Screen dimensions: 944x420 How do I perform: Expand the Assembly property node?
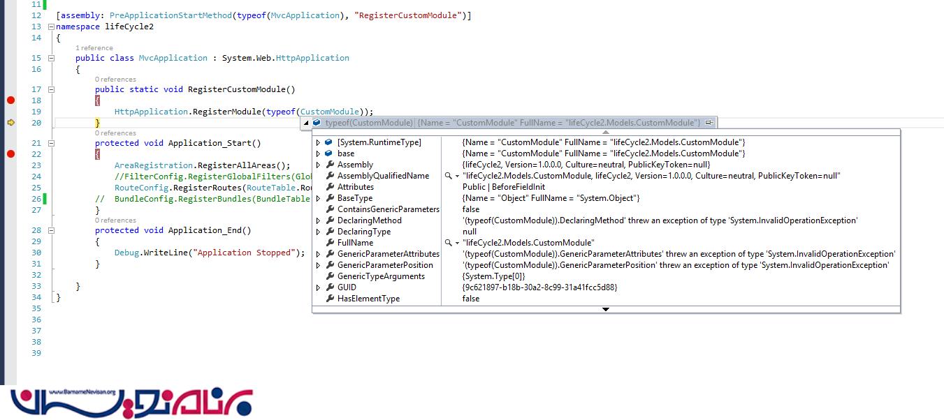319,165
